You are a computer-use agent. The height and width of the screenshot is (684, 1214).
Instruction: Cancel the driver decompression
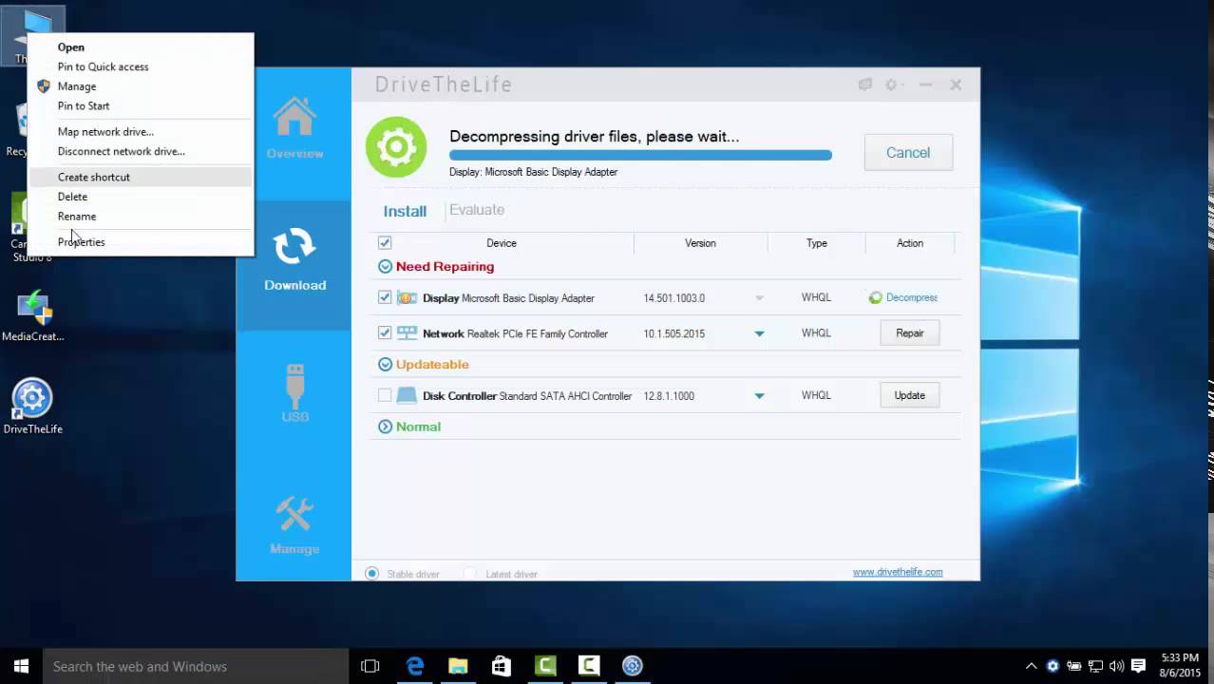(x=908, y=153)
